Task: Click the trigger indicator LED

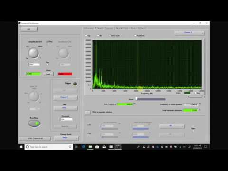Action: 75,84
